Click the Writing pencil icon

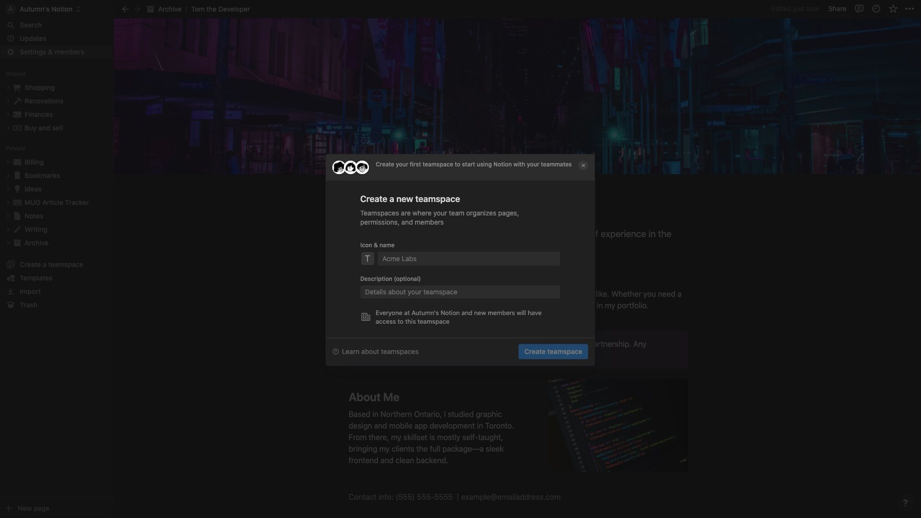[x=17, y=229]
